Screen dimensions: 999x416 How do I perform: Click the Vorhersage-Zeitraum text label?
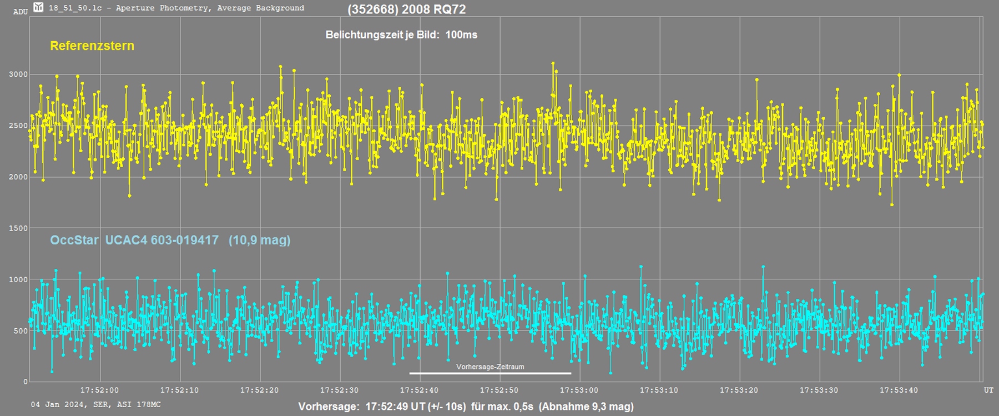point(490,367)
